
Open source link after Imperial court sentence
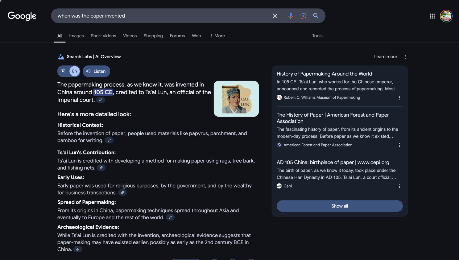click(x=101, y=100)
